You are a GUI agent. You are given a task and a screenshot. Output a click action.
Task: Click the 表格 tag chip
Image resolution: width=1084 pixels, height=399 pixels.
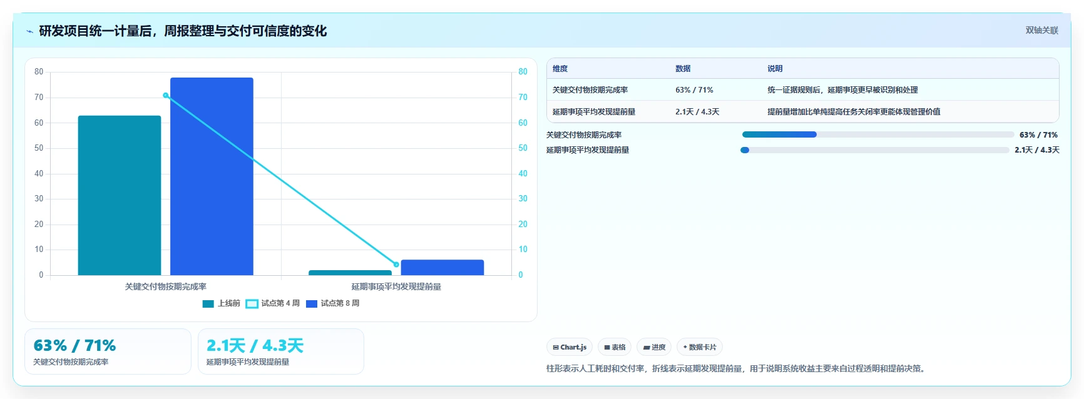click(615, 347)
